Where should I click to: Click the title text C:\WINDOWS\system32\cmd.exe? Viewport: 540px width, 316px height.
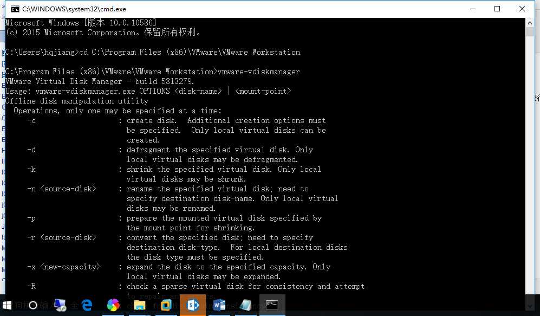(x=74, y=9)
